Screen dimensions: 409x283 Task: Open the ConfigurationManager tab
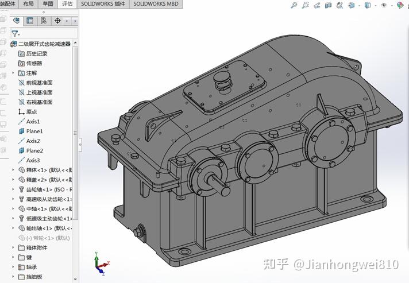[x=44, y=21]
